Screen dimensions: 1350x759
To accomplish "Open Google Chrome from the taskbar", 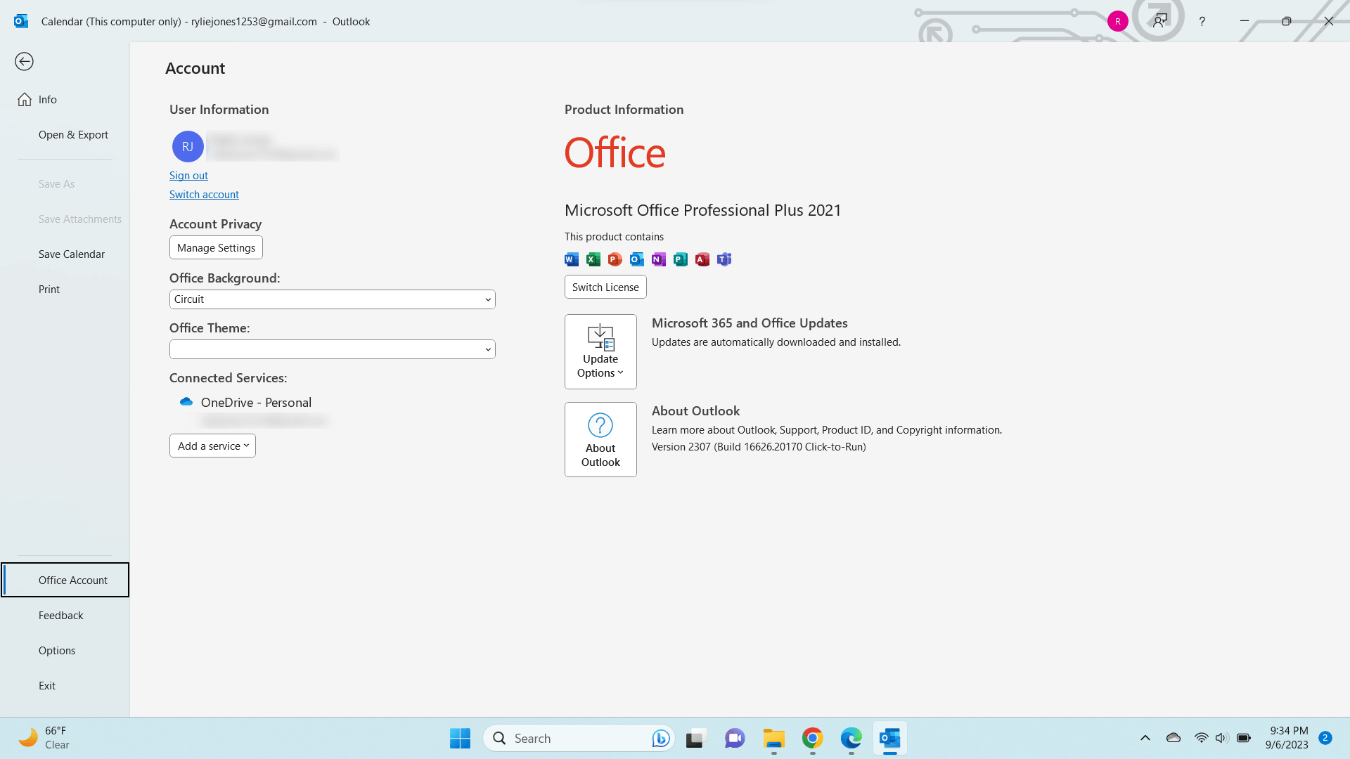I will pyautogui.click(x=812, y=739).
